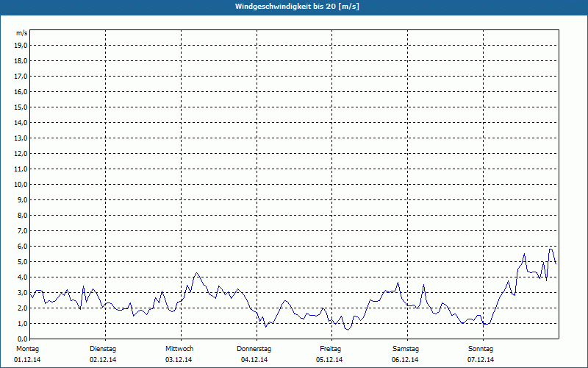Image resolution: width=588 pixels, height=368 pixels.
Task: Select the Dienstag day label
Action: click(103, 348)
